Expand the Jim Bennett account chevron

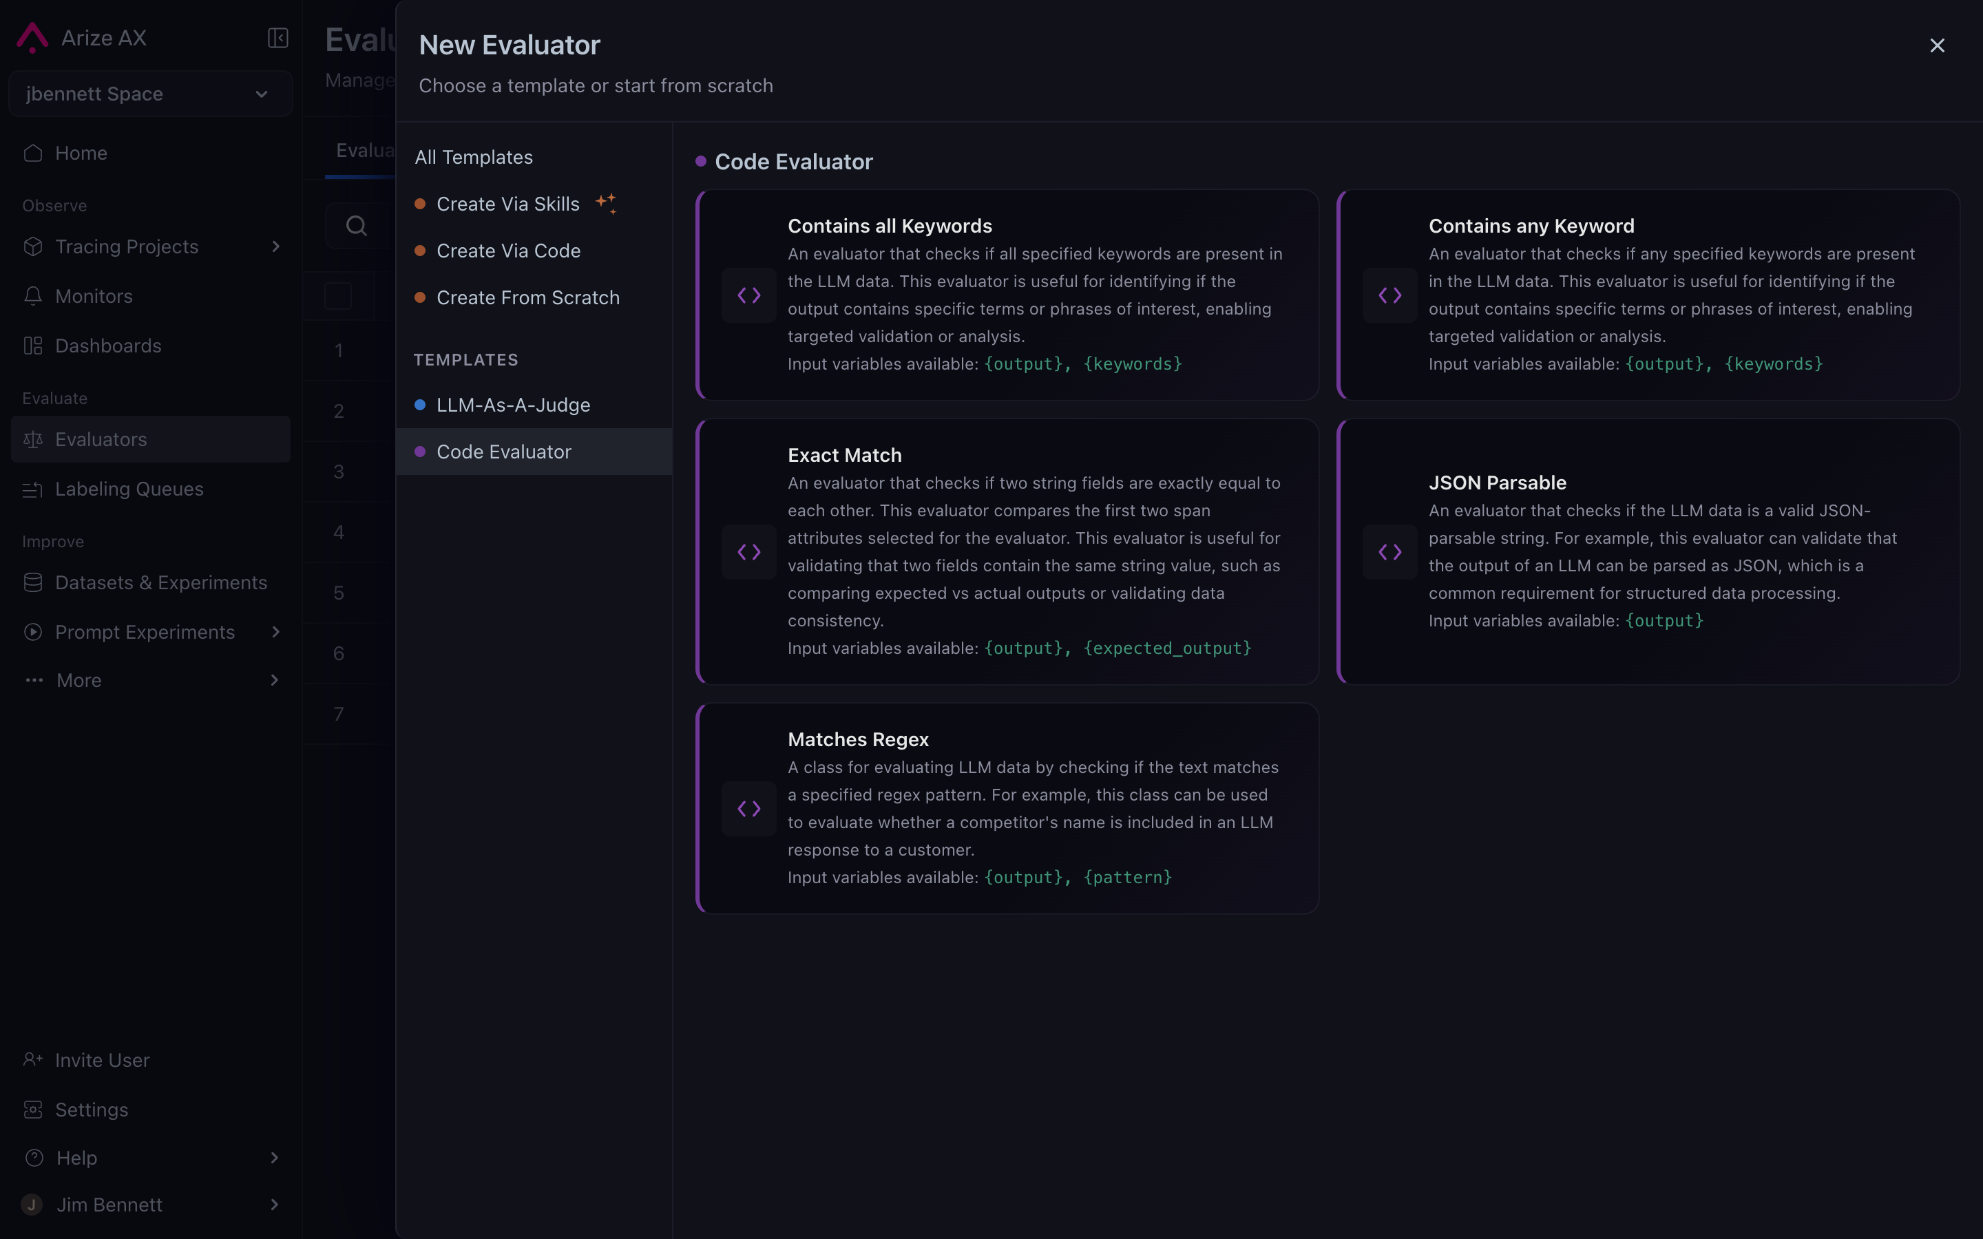point(275,1205)
